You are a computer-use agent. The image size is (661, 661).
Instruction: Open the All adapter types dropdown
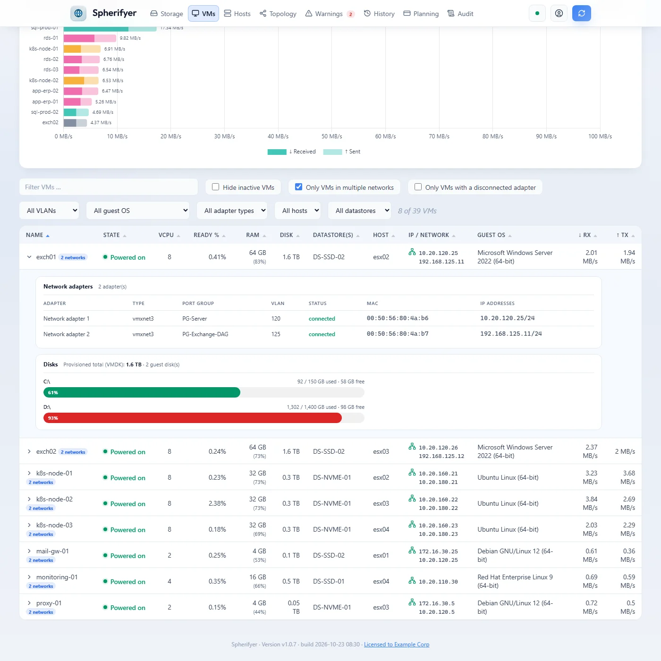coord(232,211)
